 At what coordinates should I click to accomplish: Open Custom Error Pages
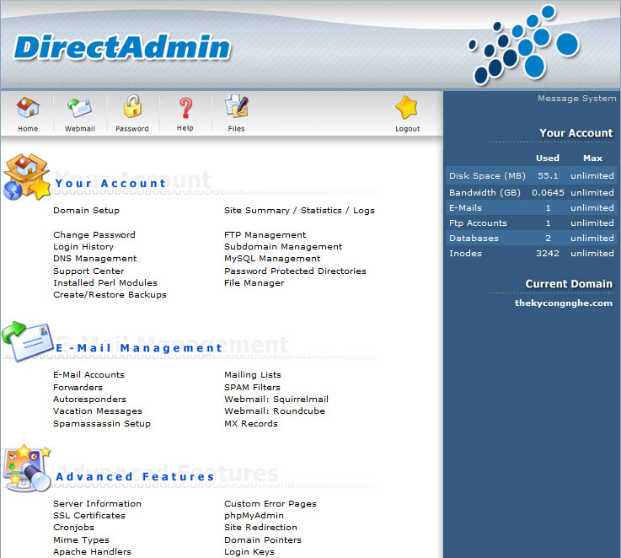coord(270,504)
